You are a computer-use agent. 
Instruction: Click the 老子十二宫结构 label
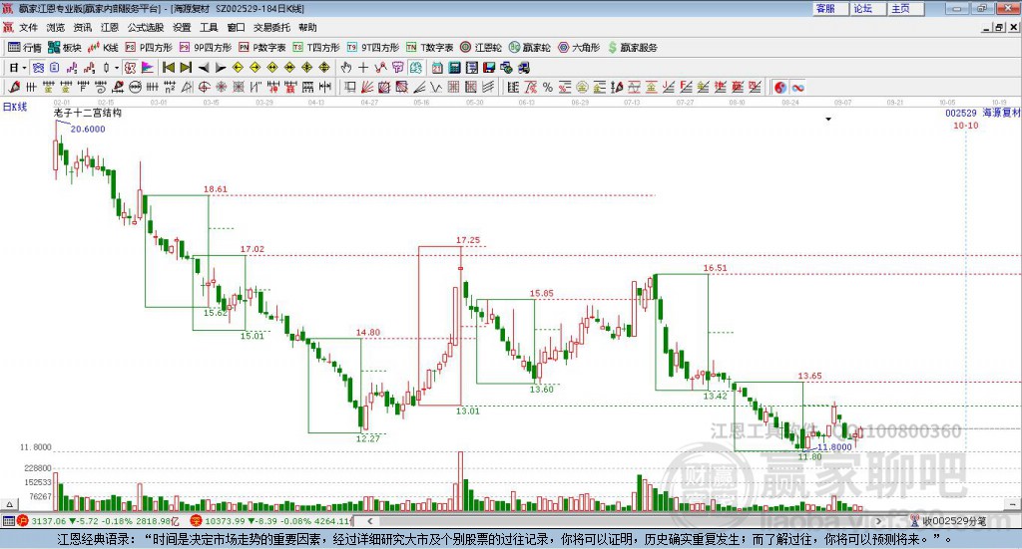[x=88, y=113]
